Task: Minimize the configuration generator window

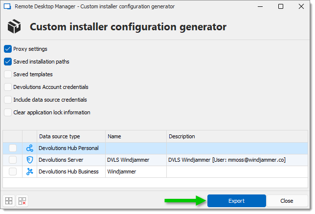Action: coord(260,6)
